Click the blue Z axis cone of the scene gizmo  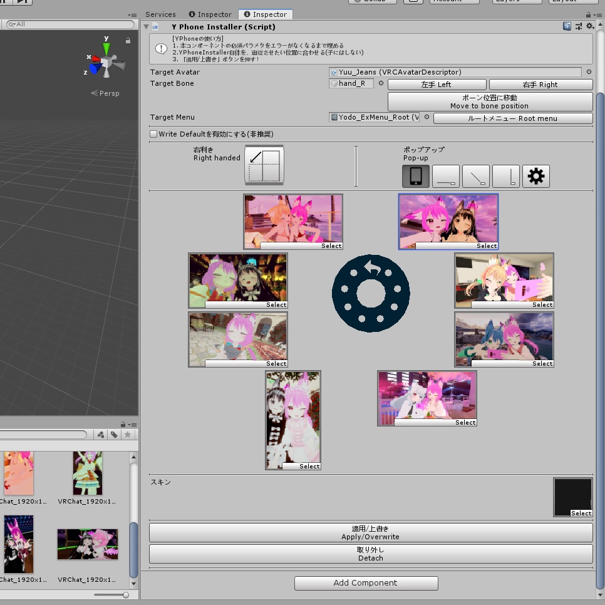tap(95, 69)
